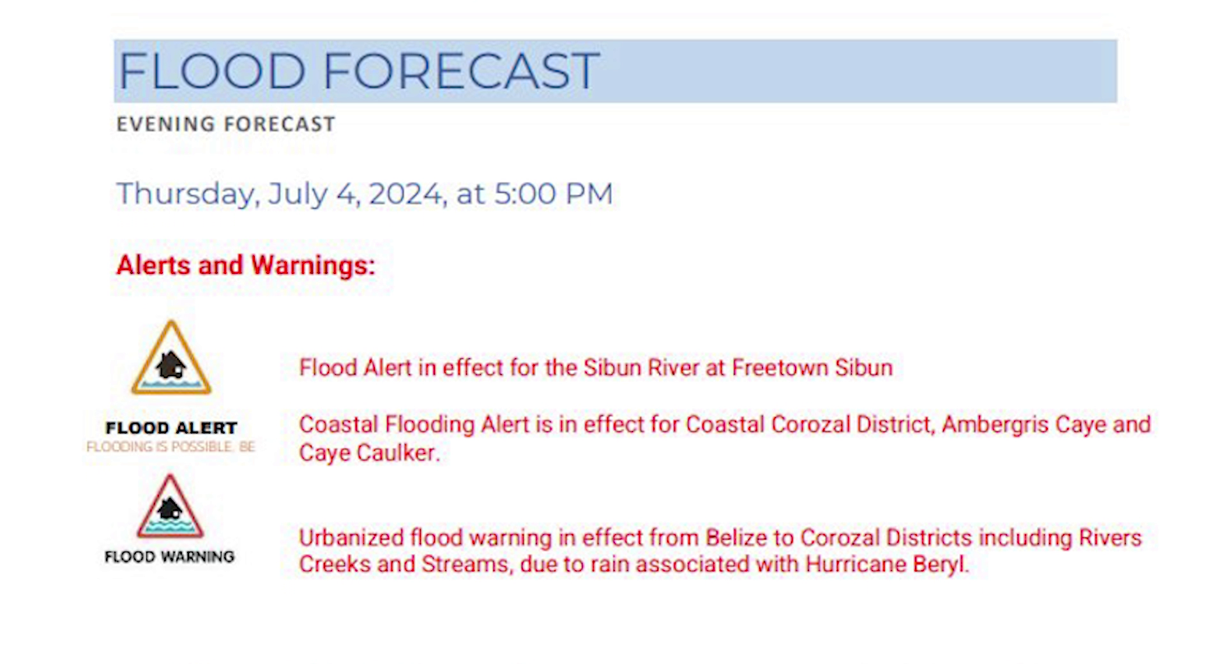Click the red Flood Warning triangle icon
The height and width of the screenshot is (664, 1226).
[170, 506]
